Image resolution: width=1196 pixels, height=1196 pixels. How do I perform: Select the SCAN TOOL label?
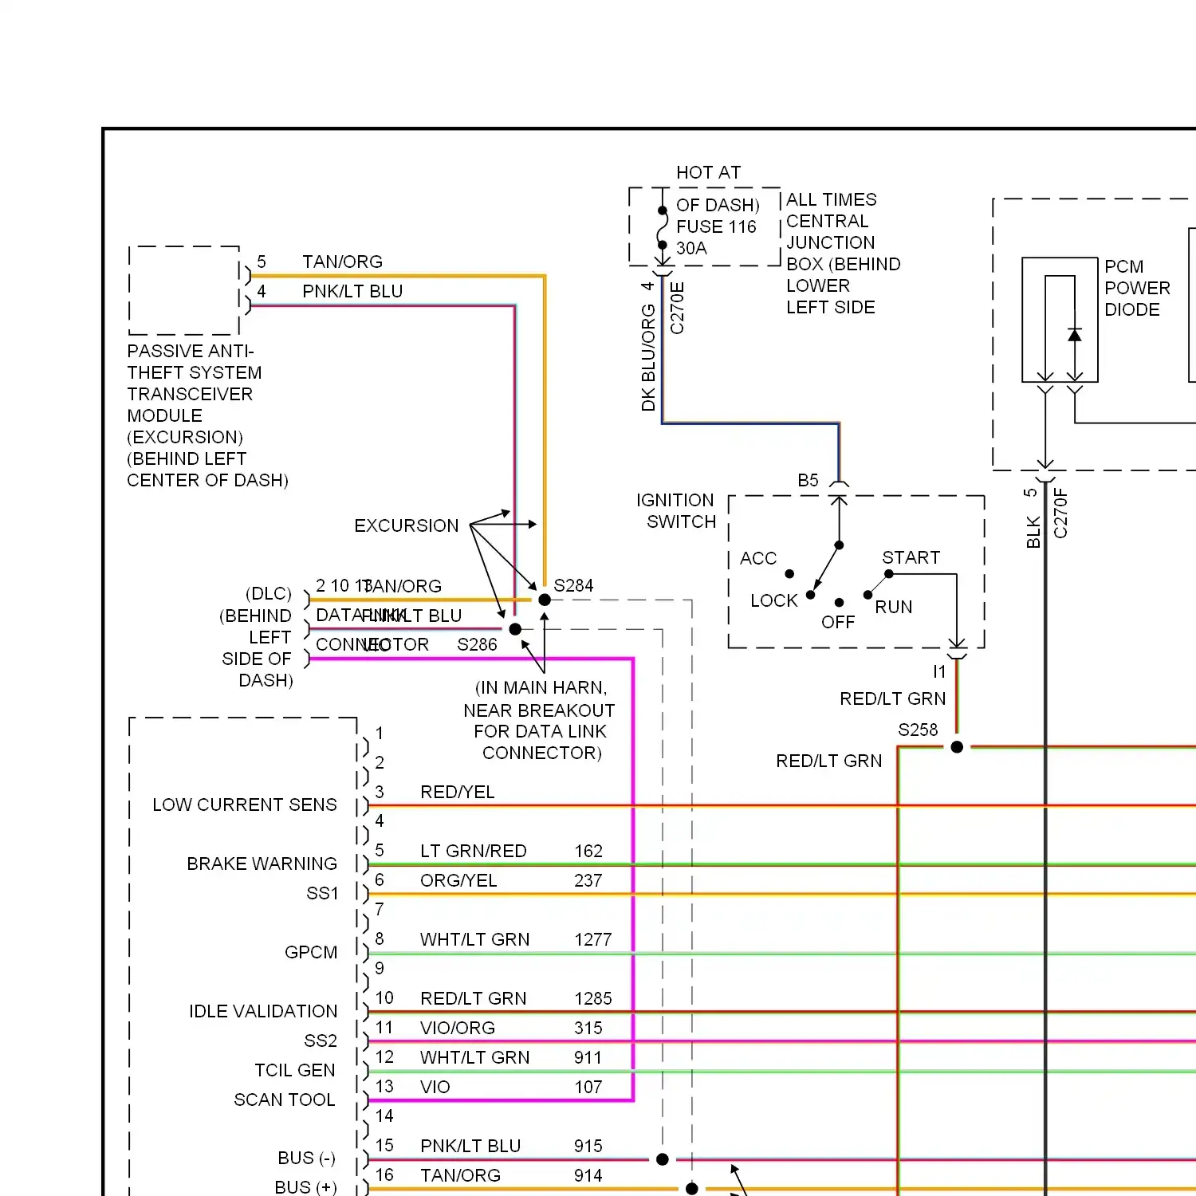285,1100
